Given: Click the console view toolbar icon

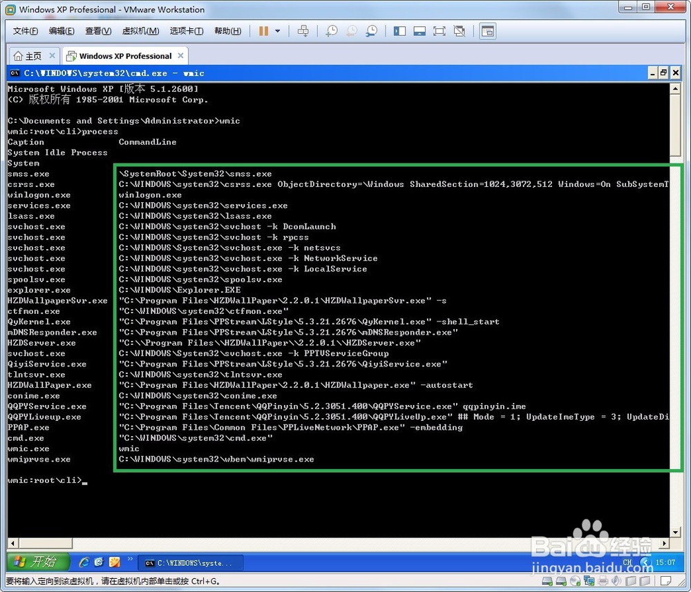Looking at the screenshot, I should [x=488, y=31].
